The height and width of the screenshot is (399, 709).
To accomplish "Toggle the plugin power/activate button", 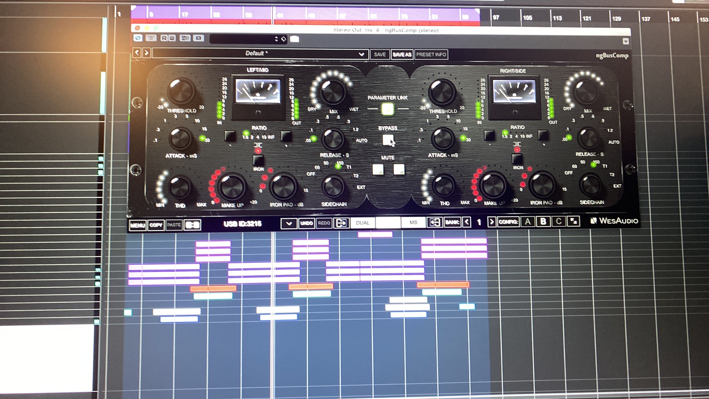I will pyautogui.click(x=138, y=38).
